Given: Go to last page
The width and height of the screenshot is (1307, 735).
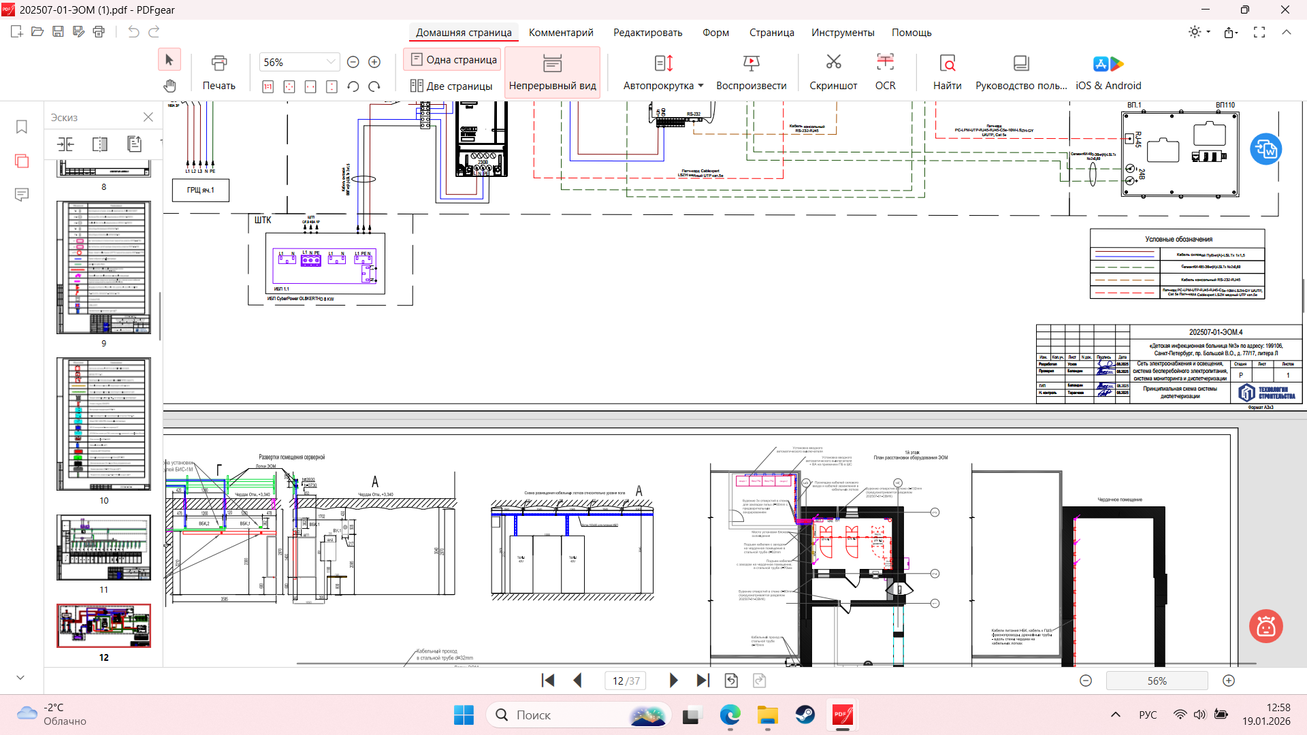Looking at the screenshot, I should click(703, 681).
